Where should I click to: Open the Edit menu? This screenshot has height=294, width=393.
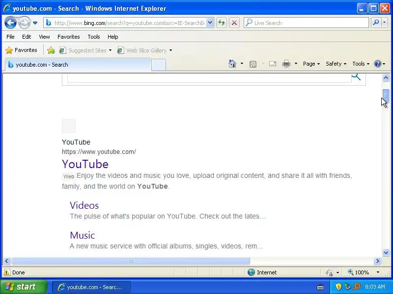point(27,37)
